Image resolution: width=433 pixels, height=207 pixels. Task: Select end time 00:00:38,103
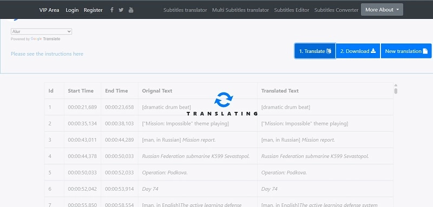(119, 123)
